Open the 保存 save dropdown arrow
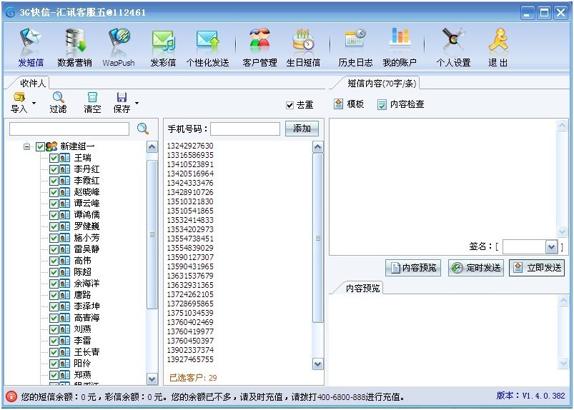Screen dimensions: 574x410 click(x=137, y=103)
